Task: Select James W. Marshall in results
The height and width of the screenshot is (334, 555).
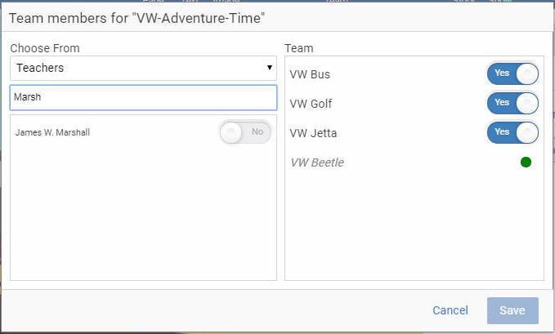Action: tap(52, 132)
